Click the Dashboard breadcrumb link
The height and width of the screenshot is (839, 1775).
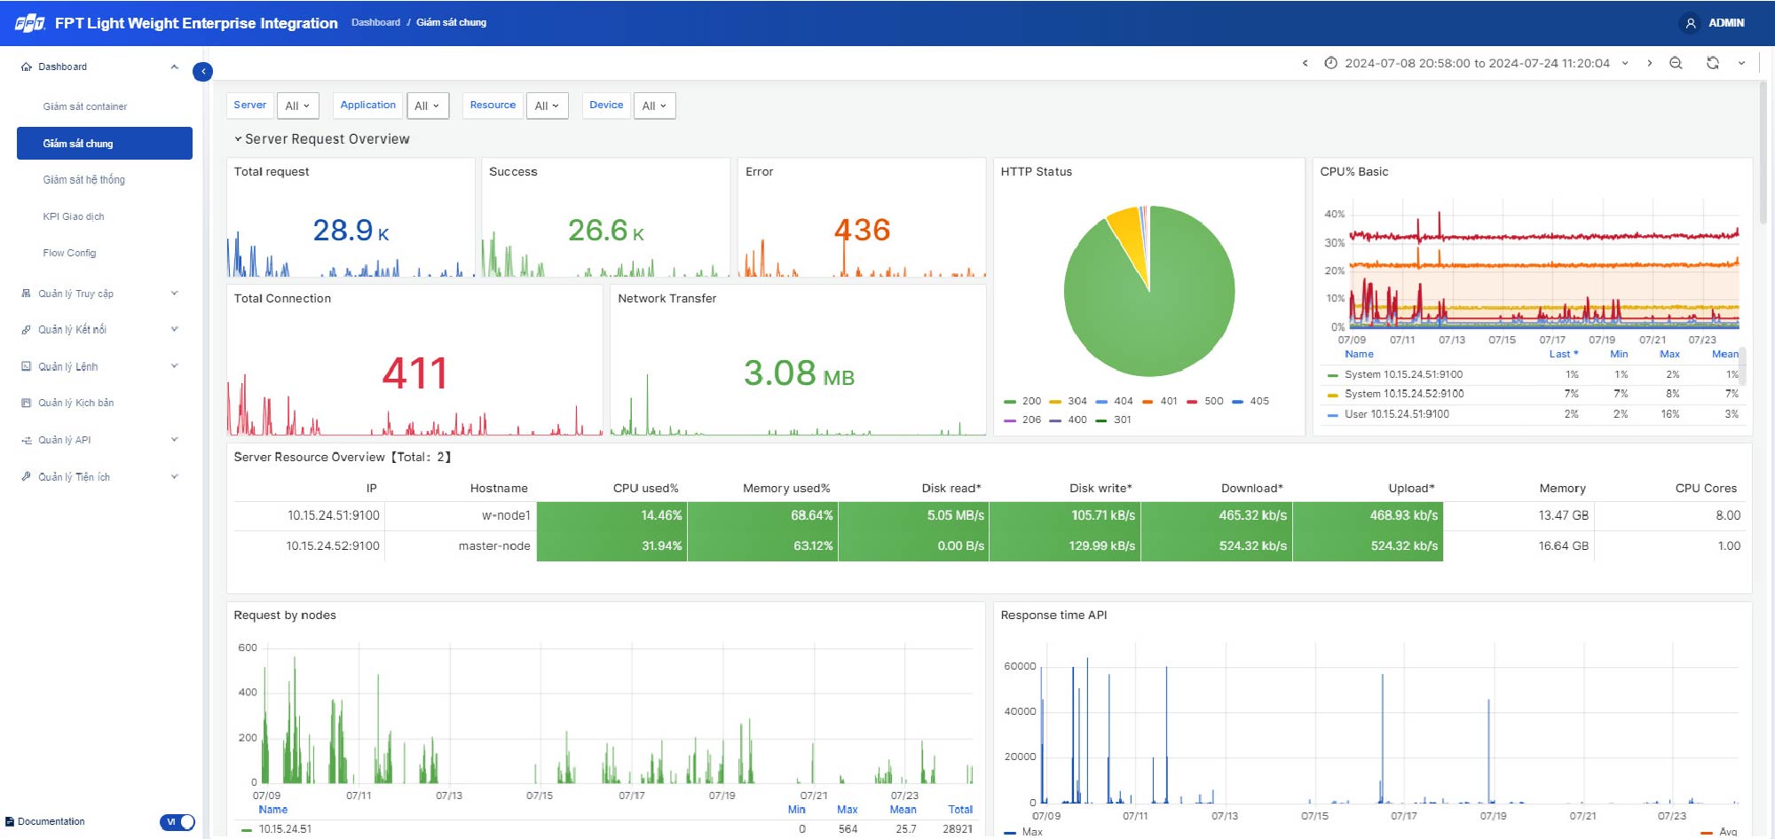[x=375, y=22]
